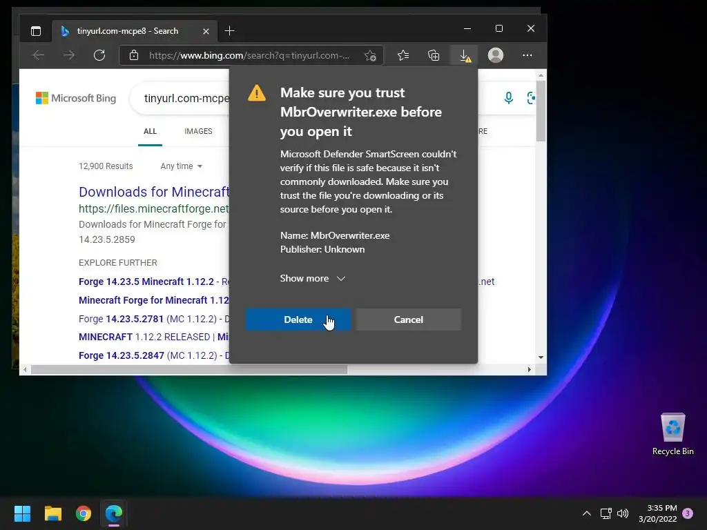This screenshot has height=530, width=707.
Task: Click Name: MbrOverwriter.exe text
Action: [x=335, y=235]
